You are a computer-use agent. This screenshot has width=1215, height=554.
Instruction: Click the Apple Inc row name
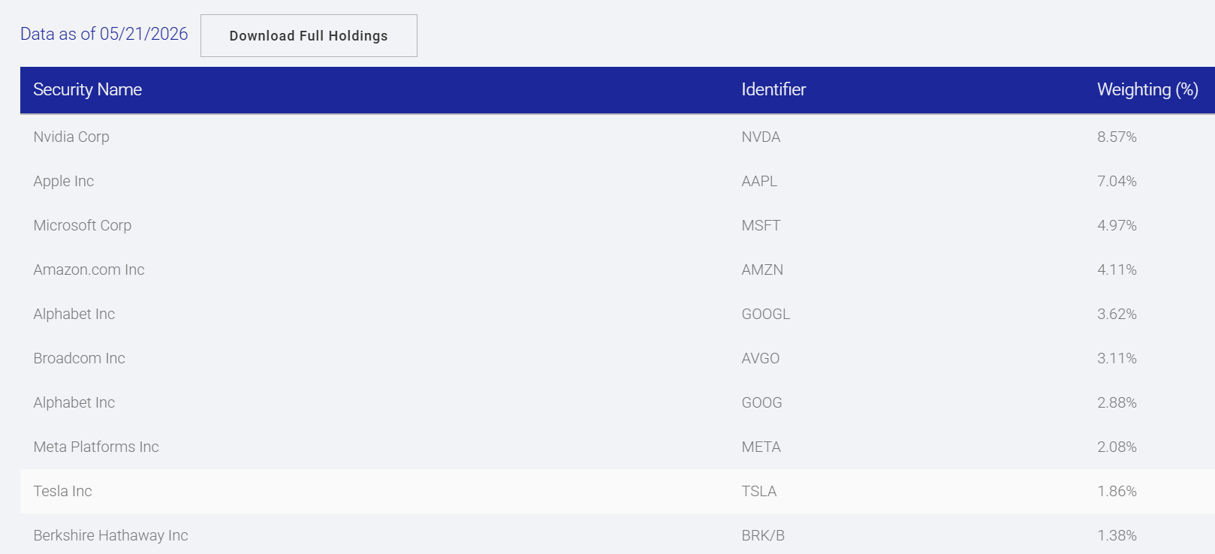(x=64, y=181)
